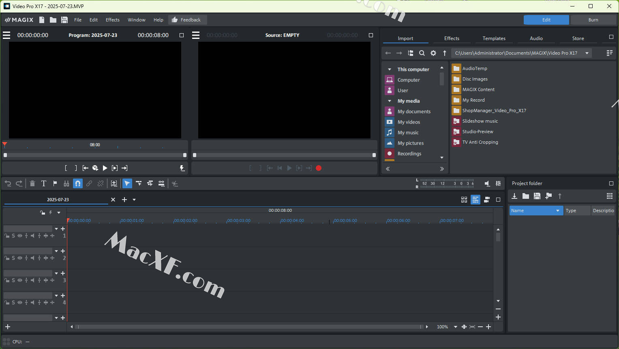Viewport: 619px width, 349px height.
Task: Collapse the My media tree section
Action: tap(390, 101)
